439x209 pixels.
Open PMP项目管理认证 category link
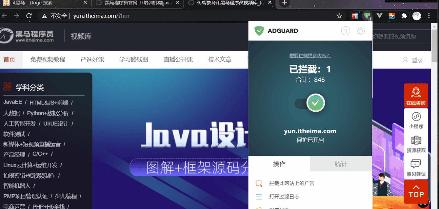point(26,196)
